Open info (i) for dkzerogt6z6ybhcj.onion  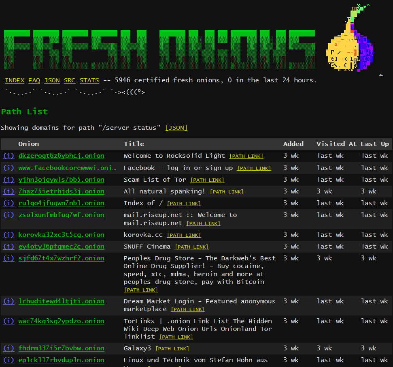tap(9, 156)
